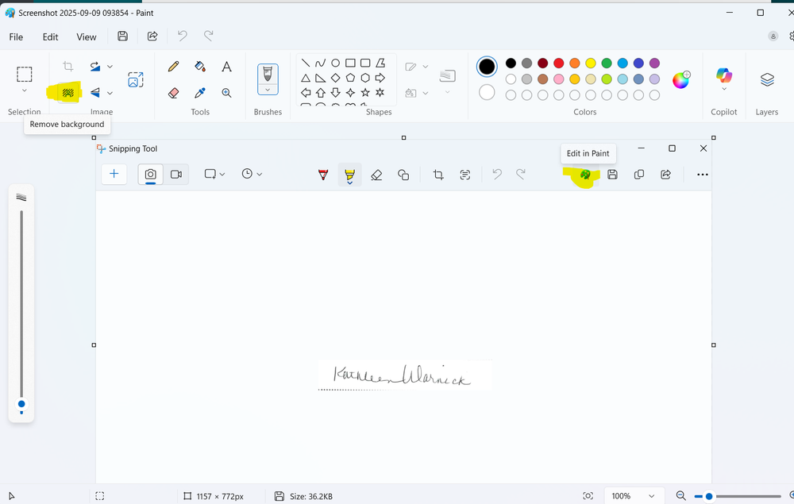Click the highlighted Remove background icon
The width and height of the screenshot is (794, 504).
(x=68, y=93)
